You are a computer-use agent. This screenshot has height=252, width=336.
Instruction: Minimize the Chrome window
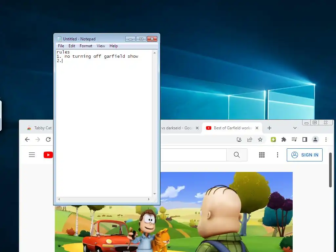pos(306,123)
